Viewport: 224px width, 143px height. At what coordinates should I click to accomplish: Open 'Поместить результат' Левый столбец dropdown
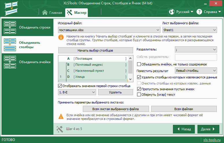click(x=196, y=70)
